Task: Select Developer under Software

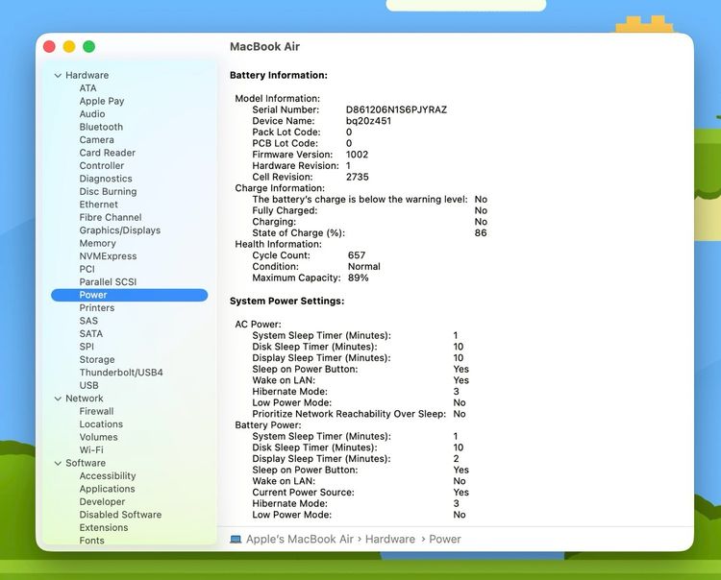Action: point(102,502)
